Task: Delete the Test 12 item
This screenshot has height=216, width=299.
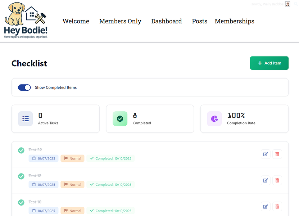Action: click(277, 180)
